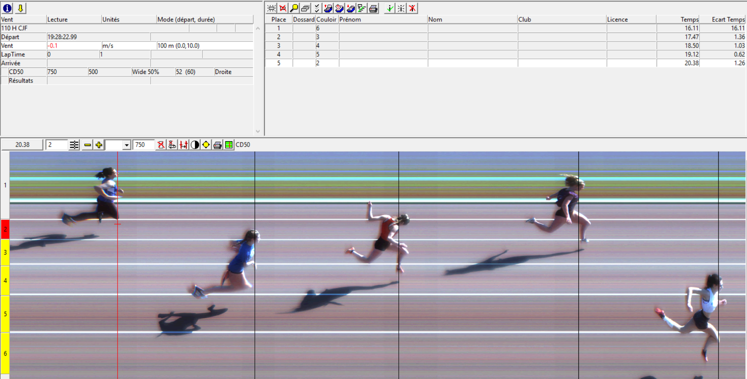This screenshot has width=747, height=379.
Task: Click the card-box icon with red down arrow
Action: 350,8
